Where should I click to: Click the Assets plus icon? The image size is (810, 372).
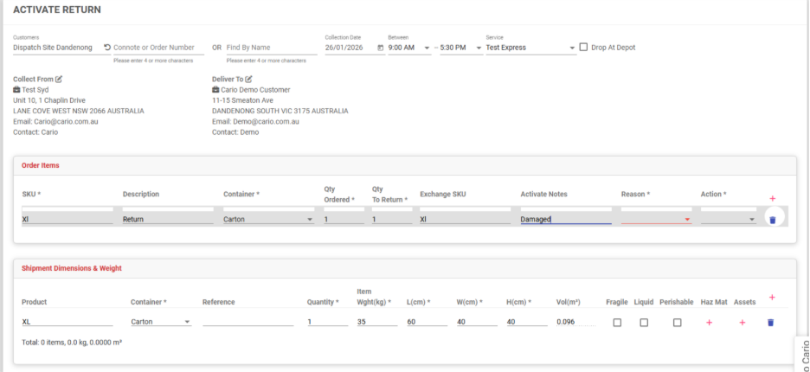(742, 322)
